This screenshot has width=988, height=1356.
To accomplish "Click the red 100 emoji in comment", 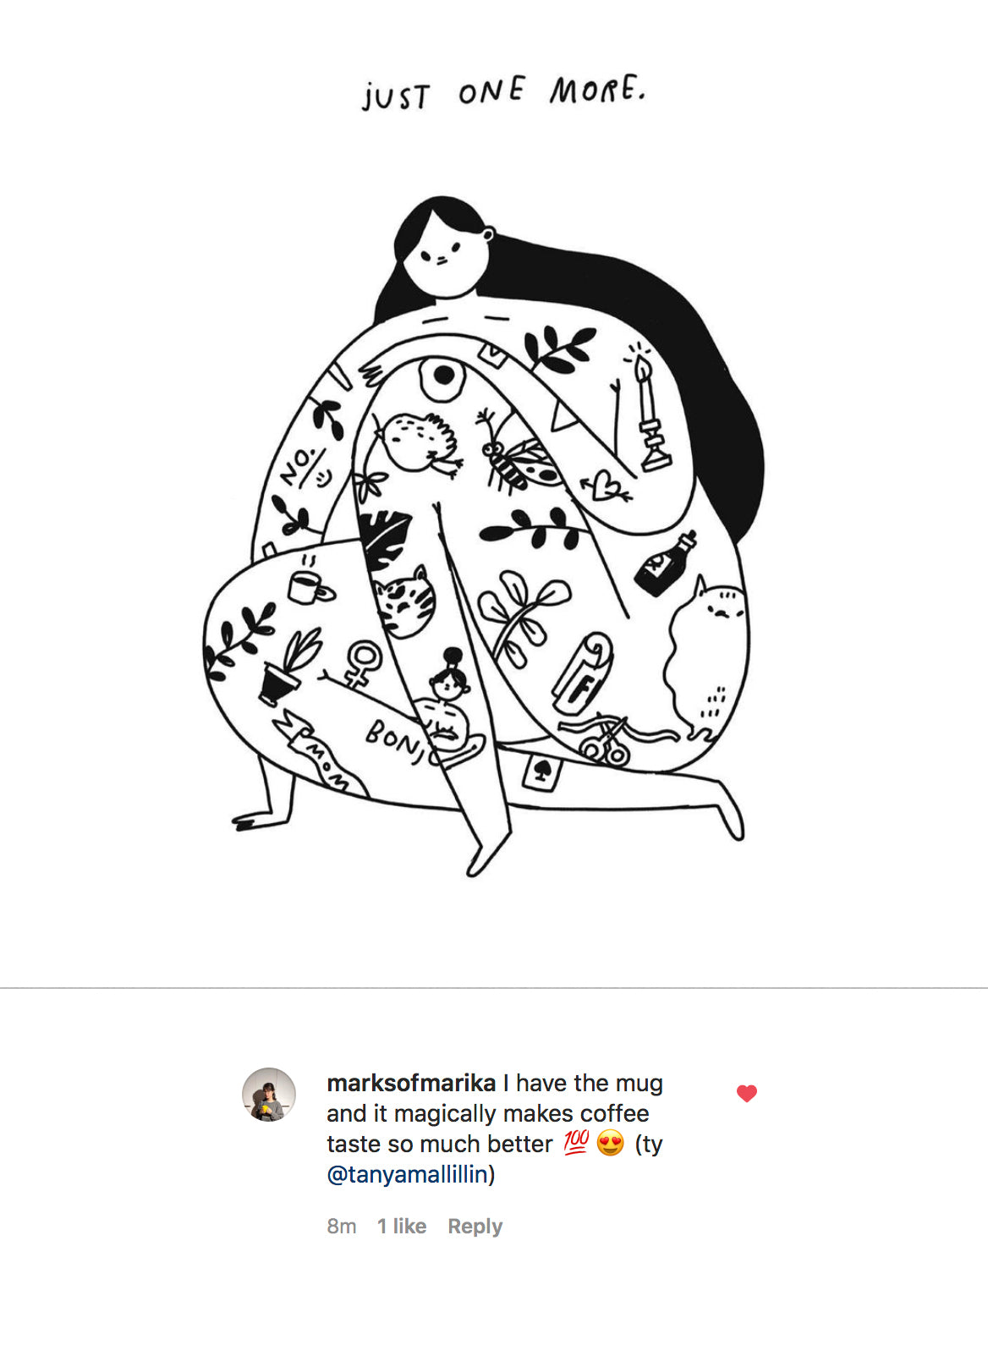I will click(x=576, y=1143).
